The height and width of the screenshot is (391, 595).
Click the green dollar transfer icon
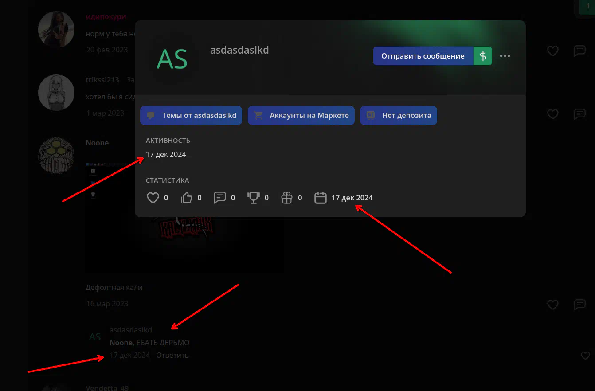(x=483, y=56)
